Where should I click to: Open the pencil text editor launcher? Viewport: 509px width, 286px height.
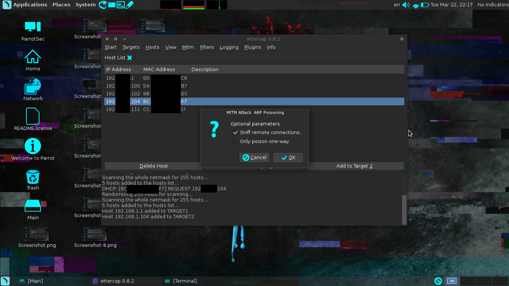(x=129, y=5)
